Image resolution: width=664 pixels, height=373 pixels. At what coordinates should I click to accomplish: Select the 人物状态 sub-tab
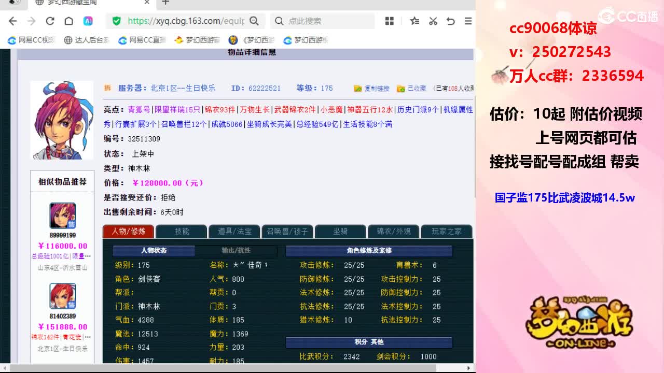[x=154, y=251]
